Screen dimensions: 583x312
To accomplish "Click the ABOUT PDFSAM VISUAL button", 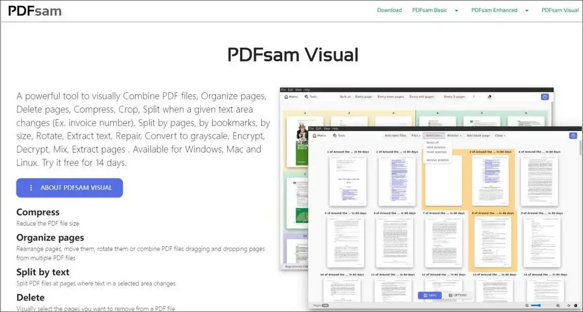I will [69, 188].
